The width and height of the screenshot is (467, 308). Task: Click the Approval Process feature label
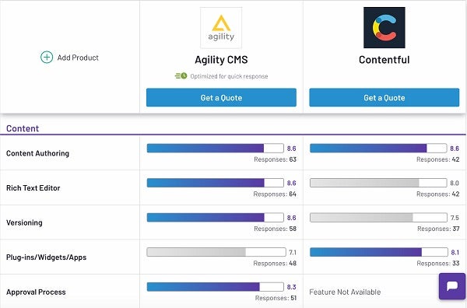coord(36,292)
